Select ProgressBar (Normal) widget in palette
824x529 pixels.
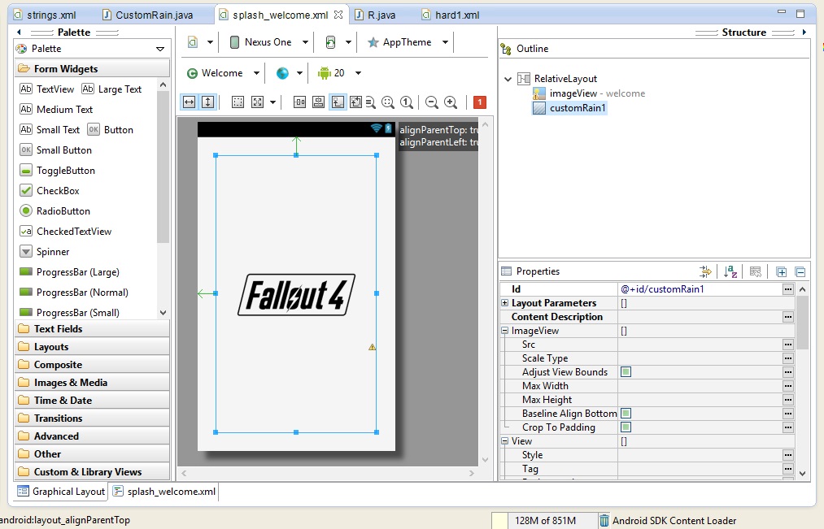click(74, 293)
